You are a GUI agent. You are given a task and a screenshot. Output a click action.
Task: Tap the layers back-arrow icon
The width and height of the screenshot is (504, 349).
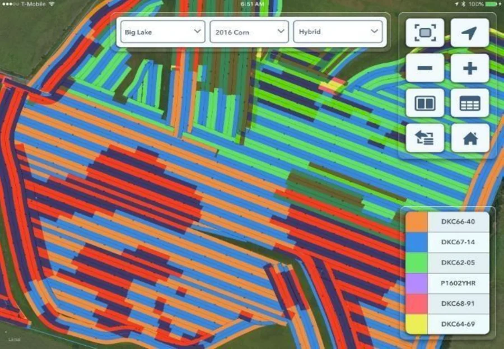coord(425,138)
